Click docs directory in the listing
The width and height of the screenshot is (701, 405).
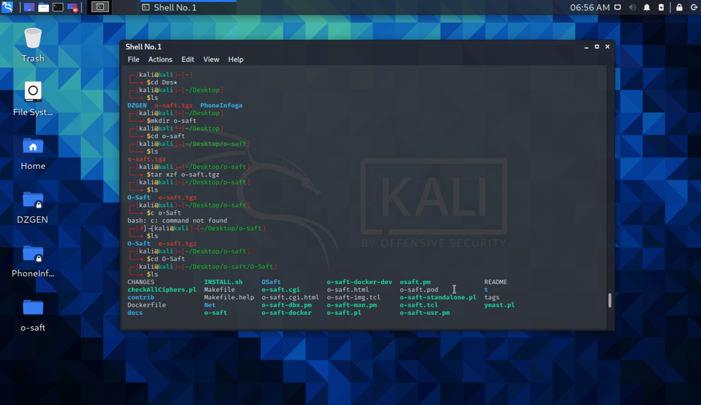point(135,313)
